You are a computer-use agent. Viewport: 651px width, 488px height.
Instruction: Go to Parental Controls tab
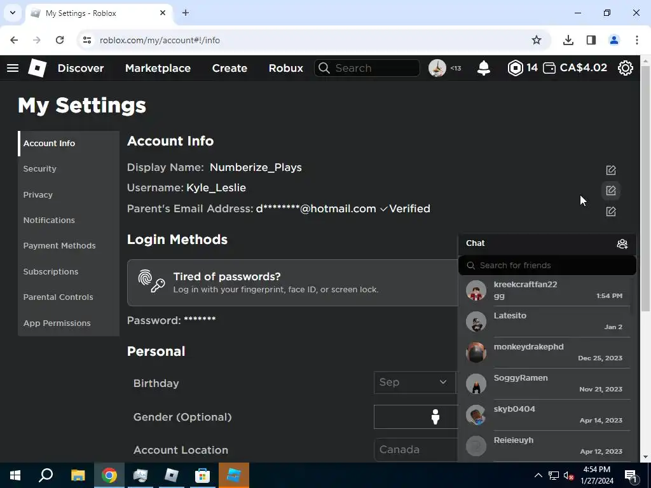click(69, 297)
